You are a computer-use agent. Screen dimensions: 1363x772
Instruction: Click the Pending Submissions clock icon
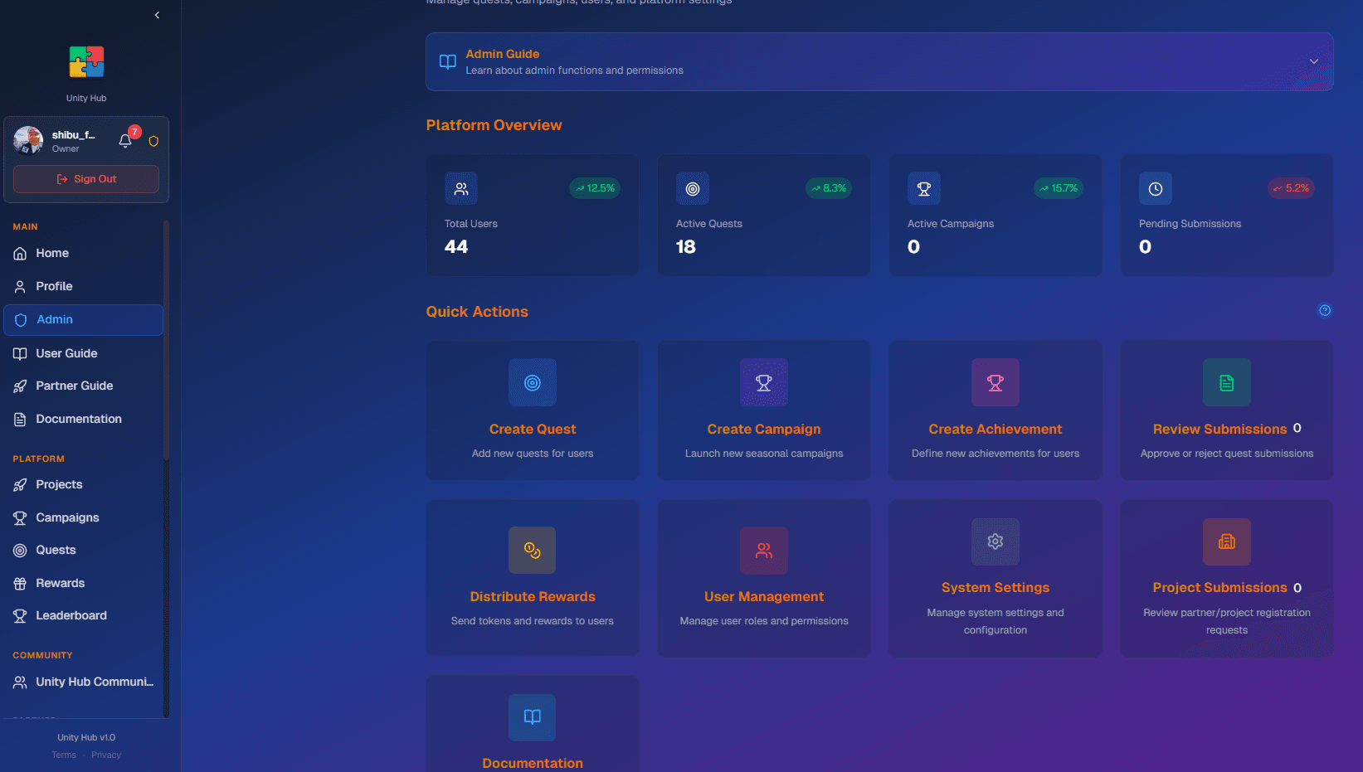tap(1156, 189)
